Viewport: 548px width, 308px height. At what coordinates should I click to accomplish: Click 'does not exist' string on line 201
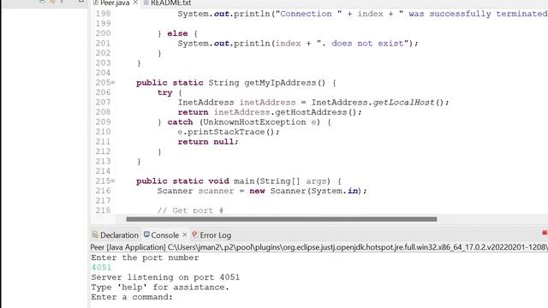pyautogui.click(x=367, y=44)
